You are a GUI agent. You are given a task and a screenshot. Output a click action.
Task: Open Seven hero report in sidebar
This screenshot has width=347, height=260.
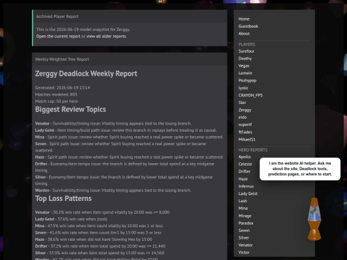[244, 230]
